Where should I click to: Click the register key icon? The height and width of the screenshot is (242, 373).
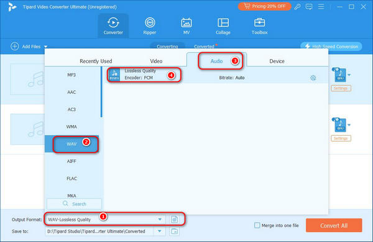pyautogui.click(x=297, y=7)
